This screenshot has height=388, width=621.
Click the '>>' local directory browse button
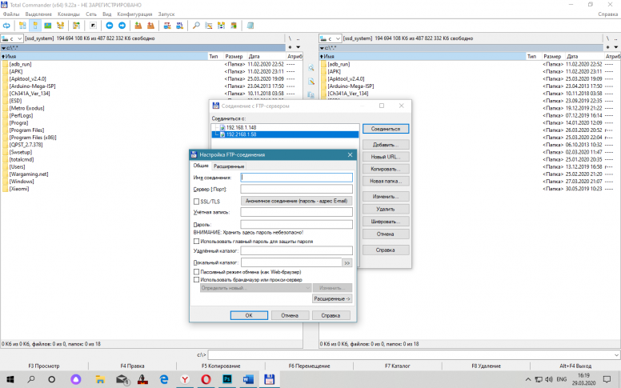coord(347,263)
